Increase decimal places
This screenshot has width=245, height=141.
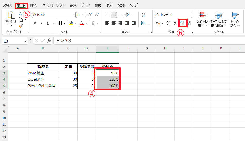click(x=182, y=23)
